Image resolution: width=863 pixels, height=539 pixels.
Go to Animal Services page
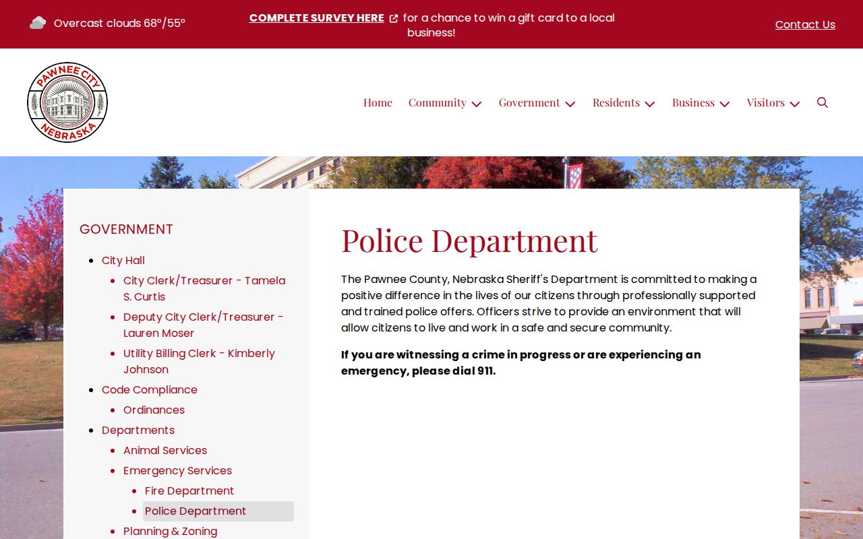(x=165, y=450)
